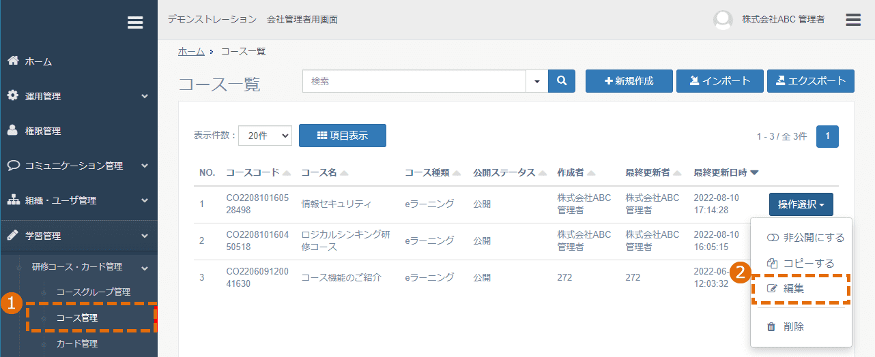This screenshot has width=875, height=357.
Task: Sort by 最終更新者 column header
Action: [653, 172]
